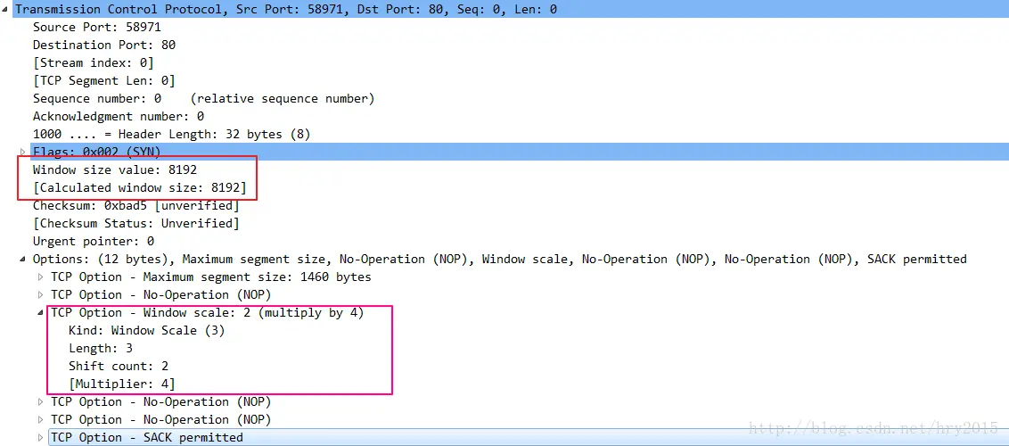Select the Source Port: 58971 row
The width and height of the screenshot is (1009, 446).
[x=96, y=27]
